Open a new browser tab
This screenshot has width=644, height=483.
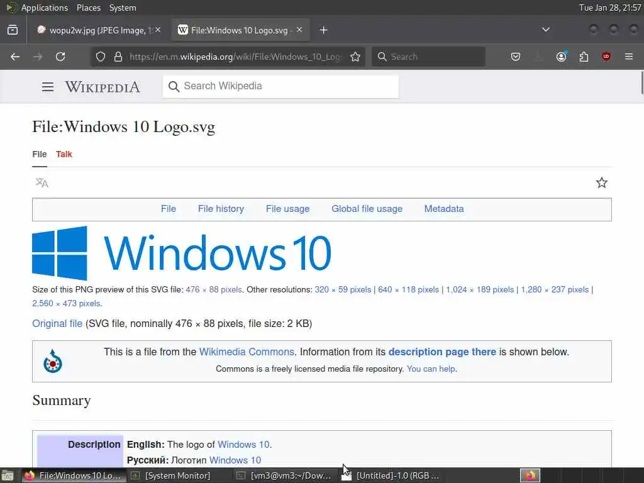(323, 30)
